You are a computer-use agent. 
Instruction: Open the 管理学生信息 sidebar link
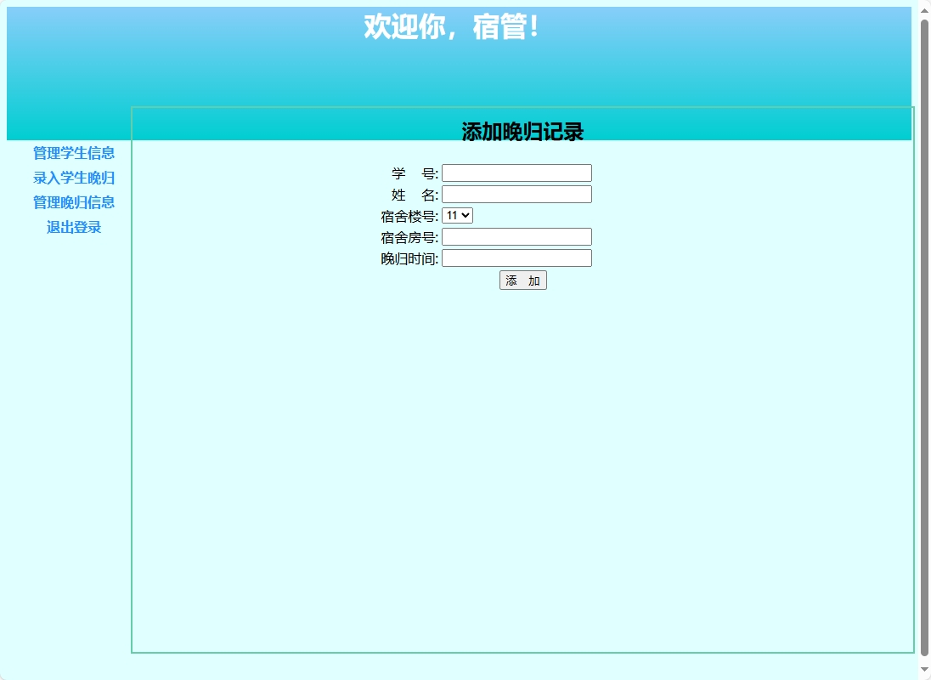pos(72,154)
